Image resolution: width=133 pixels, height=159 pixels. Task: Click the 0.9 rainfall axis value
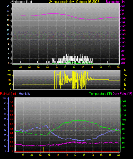[12, 111]
